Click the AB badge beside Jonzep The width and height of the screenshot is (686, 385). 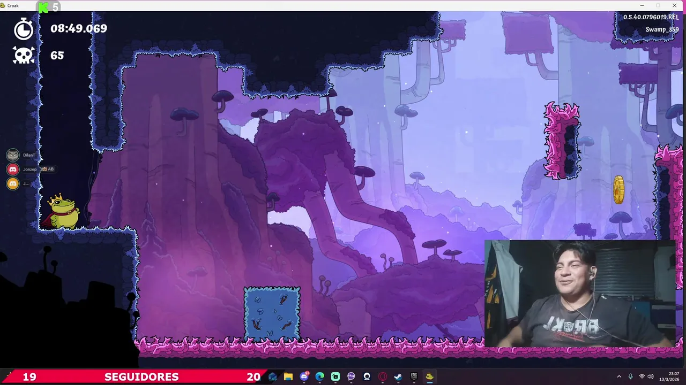point(48,169)
